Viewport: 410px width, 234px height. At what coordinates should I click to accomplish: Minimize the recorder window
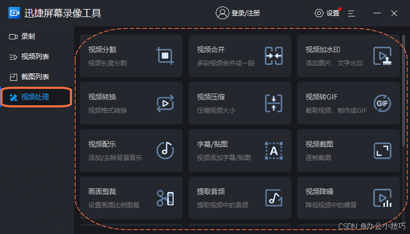[377, 13]
